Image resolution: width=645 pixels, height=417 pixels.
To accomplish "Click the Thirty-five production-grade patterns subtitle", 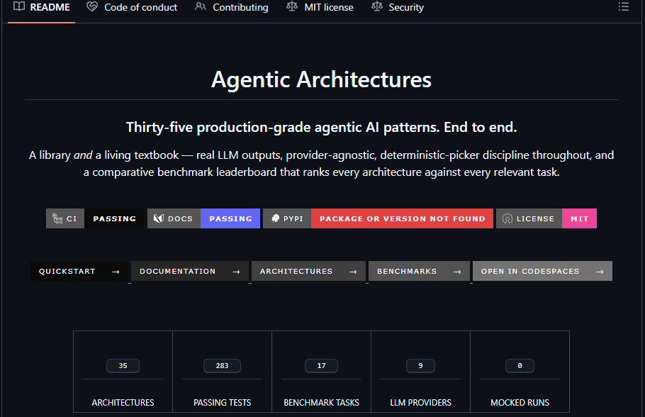I will [321, 127].
